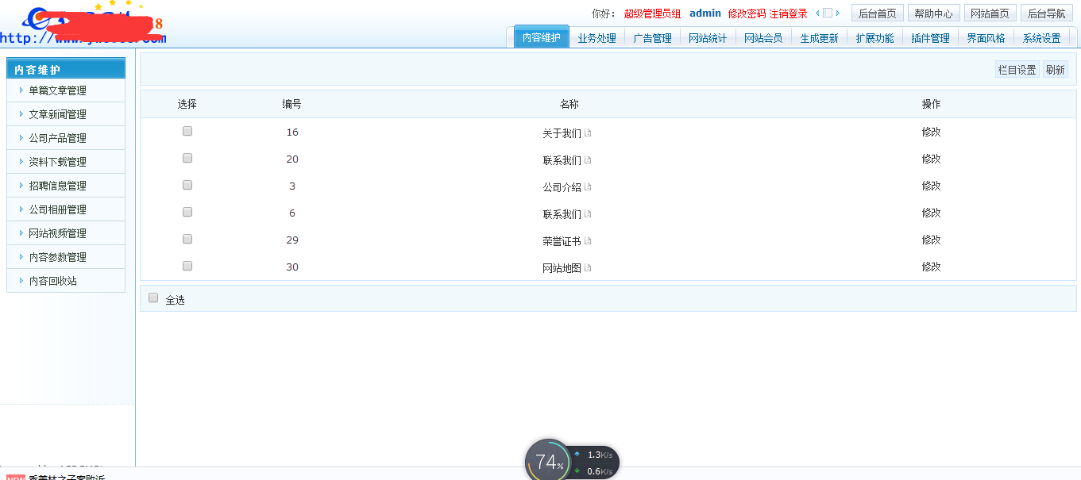1081x480 pixels.
Task: Open the page icon beside 荣誉证书
Action: coord(588,241)
